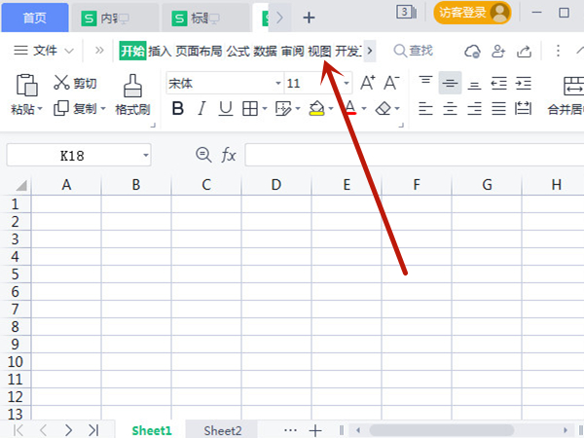Click the yellow fill color swatch
584x438 pixels.
tap(316, 108)
